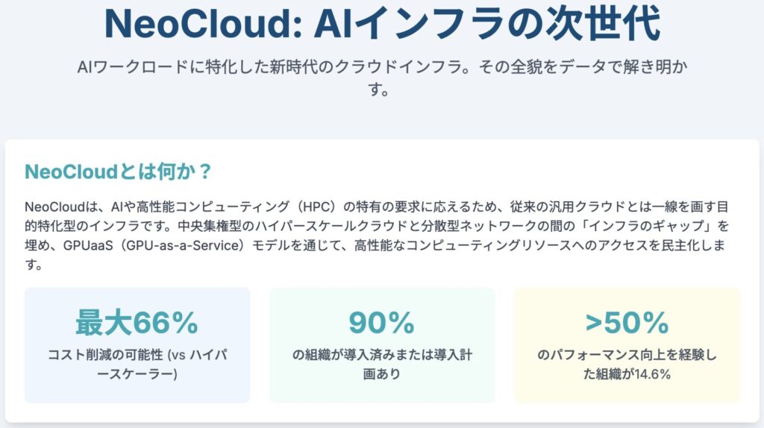Click the "GPUaaS" abbreviation in the paragraph
This screenshot has width=764, height=428.
(70, 245)
